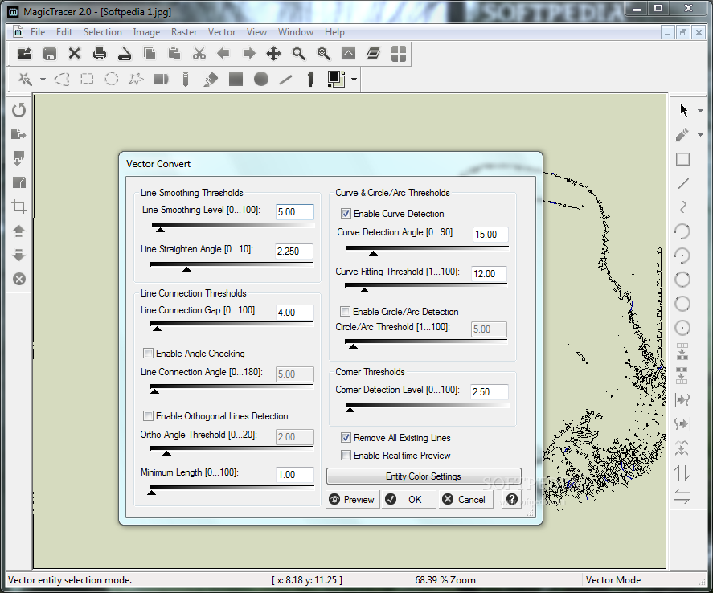Check Enable Real-time Preview

[346, 456]
